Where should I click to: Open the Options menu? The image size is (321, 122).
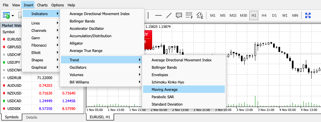58,5
